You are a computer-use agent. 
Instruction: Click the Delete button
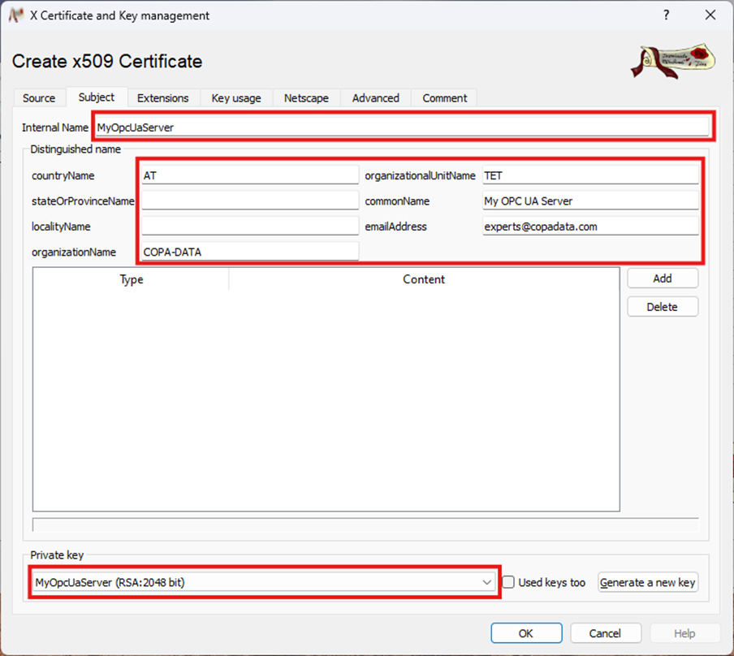pos(662,307)
